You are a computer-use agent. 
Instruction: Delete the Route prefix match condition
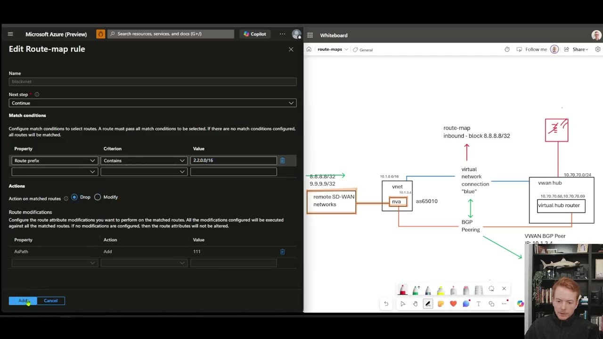(x=282, y=161)
